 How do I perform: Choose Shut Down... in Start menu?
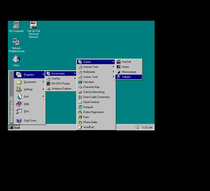point(29,120)
